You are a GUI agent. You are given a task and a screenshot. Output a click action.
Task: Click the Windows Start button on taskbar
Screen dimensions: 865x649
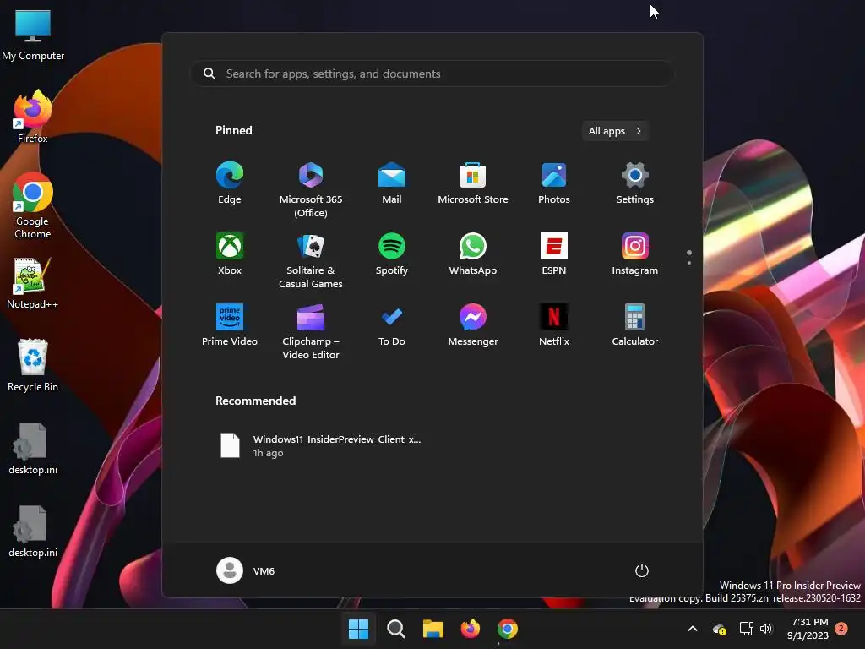358,629
